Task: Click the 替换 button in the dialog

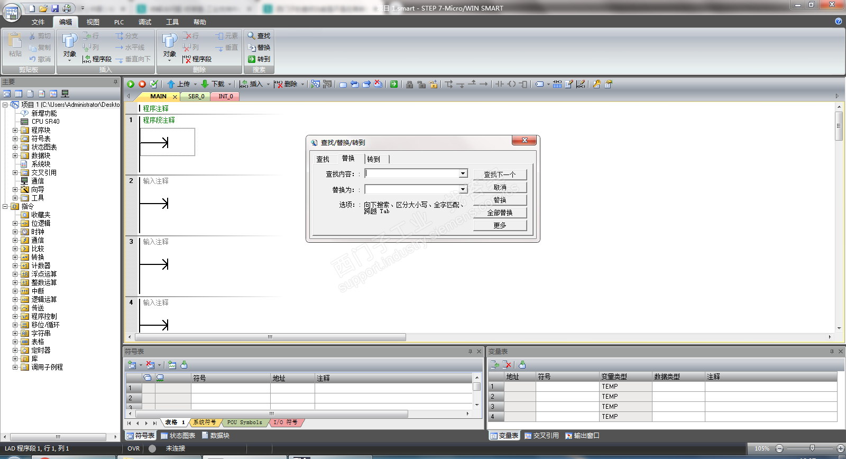Action: tap(500, 200)
